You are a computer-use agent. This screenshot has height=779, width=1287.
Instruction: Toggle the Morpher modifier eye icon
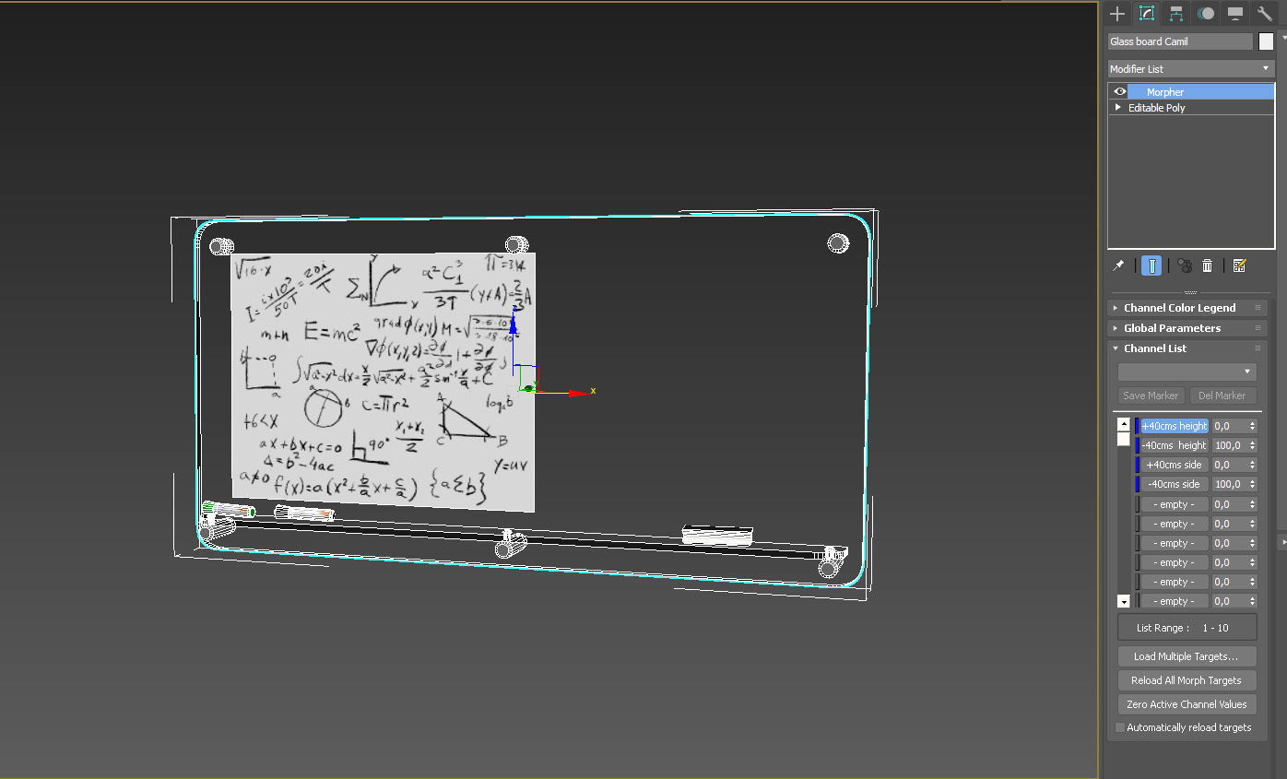[1119, 92]
